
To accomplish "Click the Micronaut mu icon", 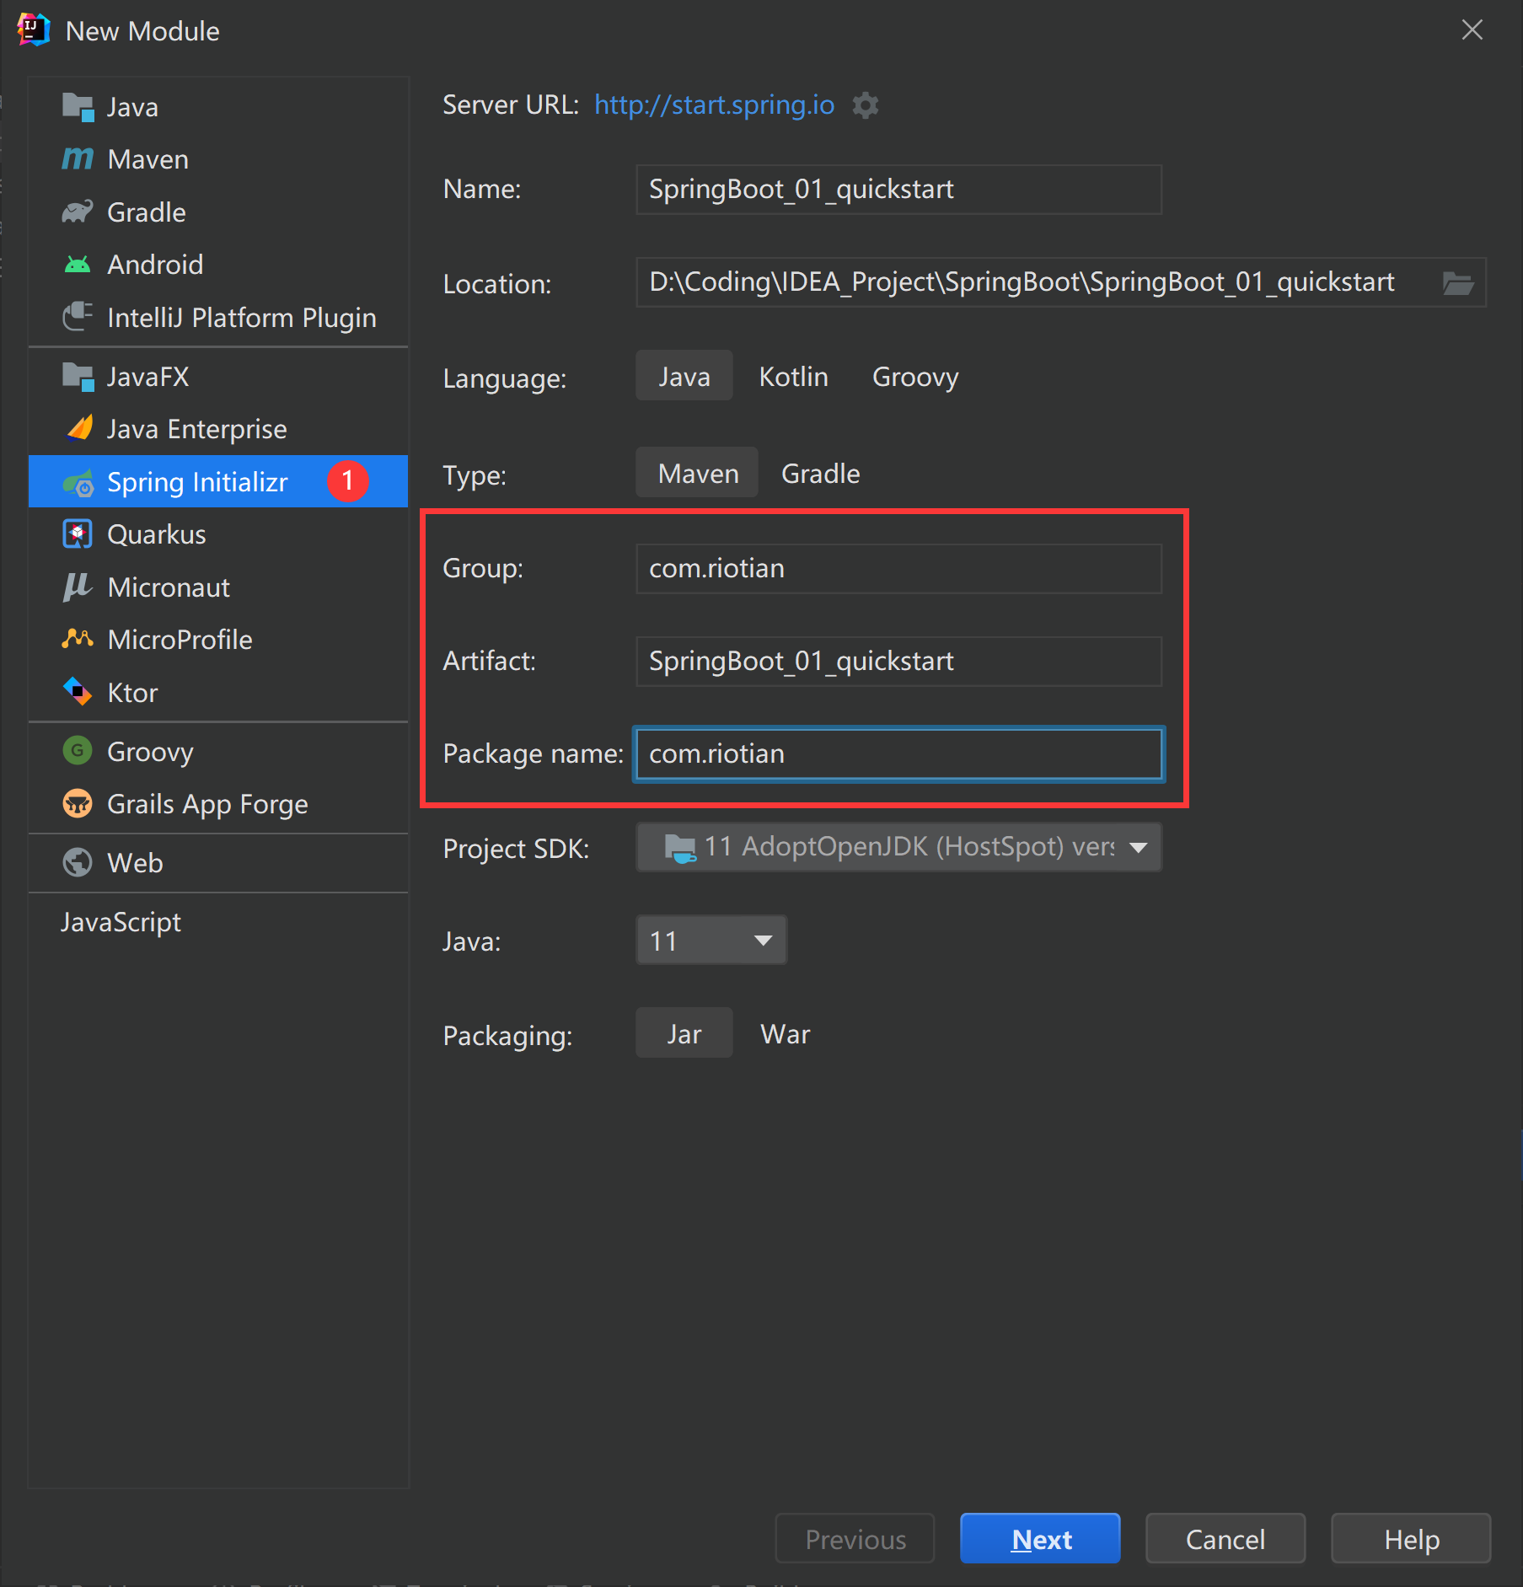I will [78, 587].
